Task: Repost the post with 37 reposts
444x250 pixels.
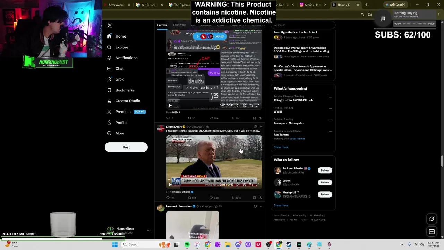Action: pyautogui.click(x=191, y=118)
